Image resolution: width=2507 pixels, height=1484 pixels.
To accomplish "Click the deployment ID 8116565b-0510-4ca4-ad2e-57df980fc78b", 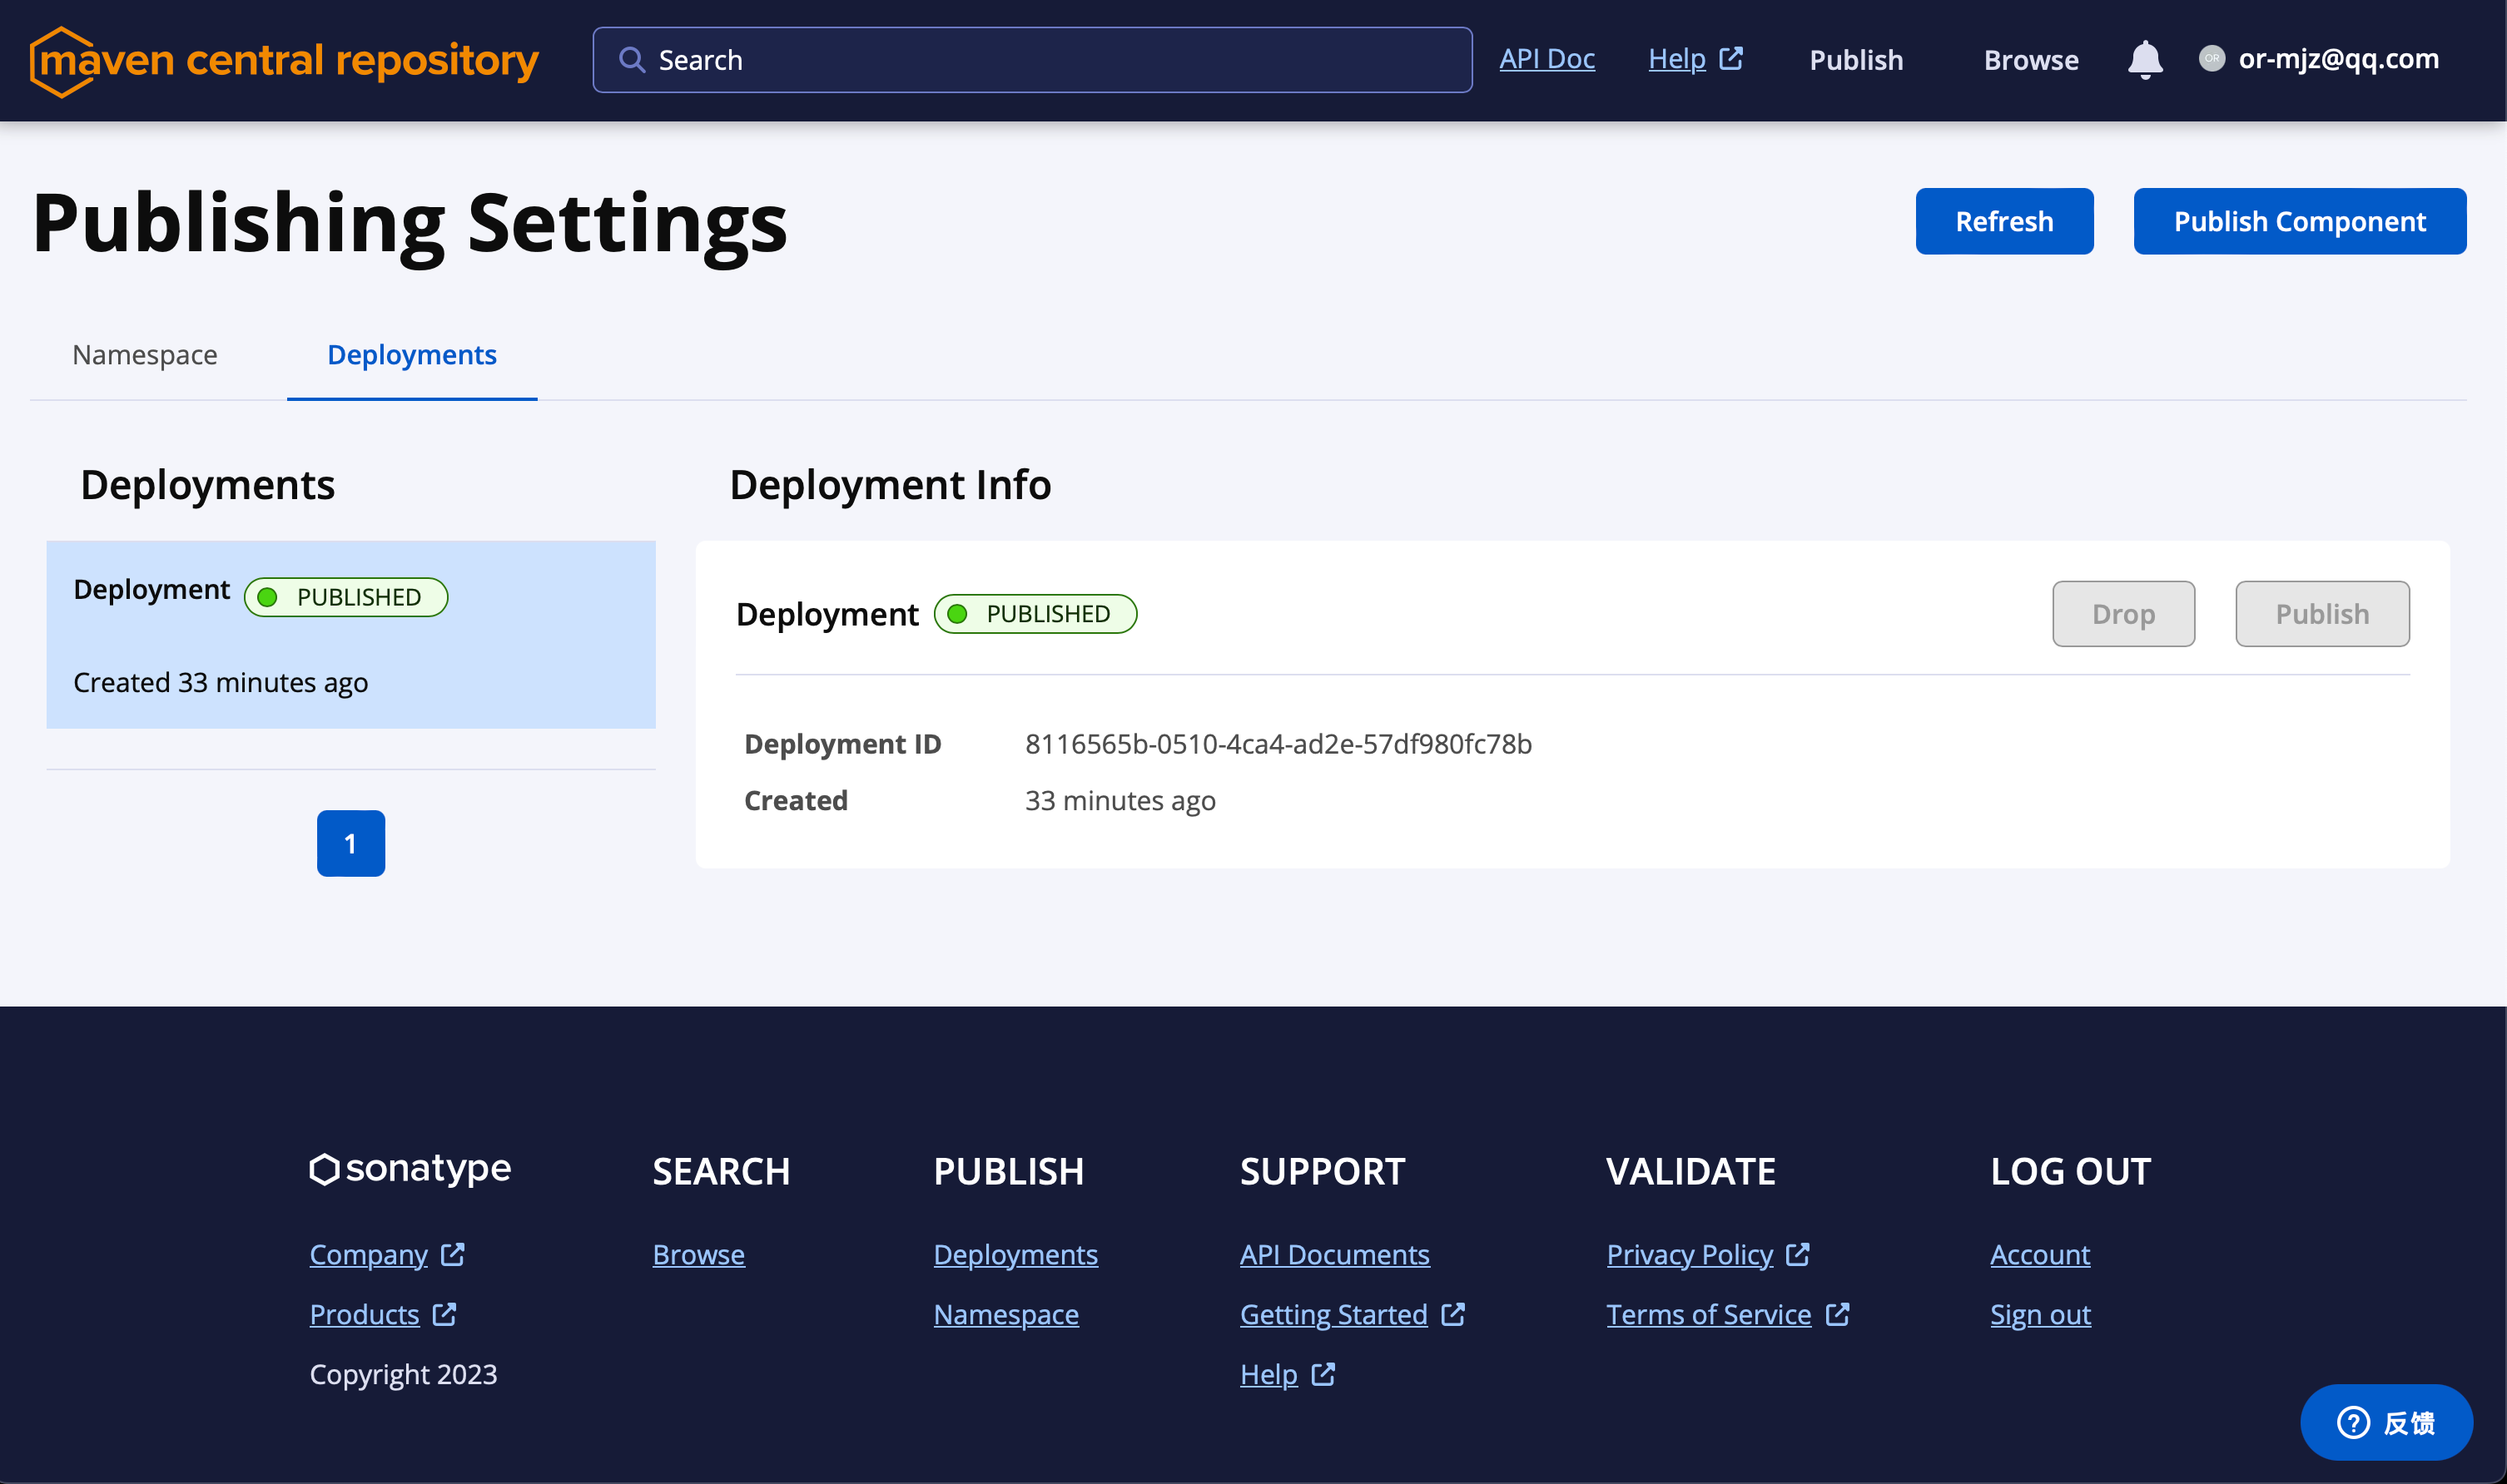I will 1278,744.
